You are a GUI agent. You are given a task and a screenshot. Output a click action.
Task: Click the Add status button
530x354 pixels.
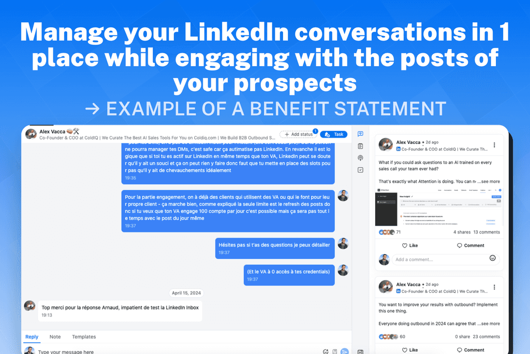(x=299, y=134)
